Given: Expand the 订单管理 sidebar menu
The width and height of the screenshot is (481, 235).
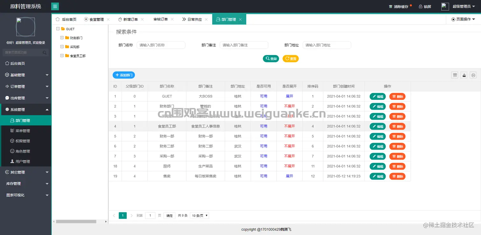Looking at the screenshot, I should [26, 86].
